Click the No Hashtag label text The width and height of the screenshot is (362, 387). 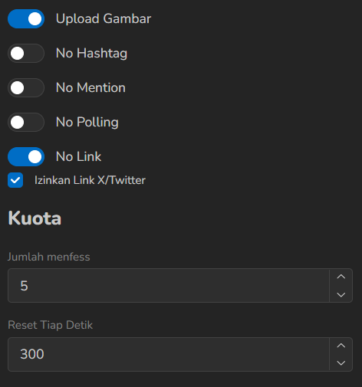tap(91, 54)
